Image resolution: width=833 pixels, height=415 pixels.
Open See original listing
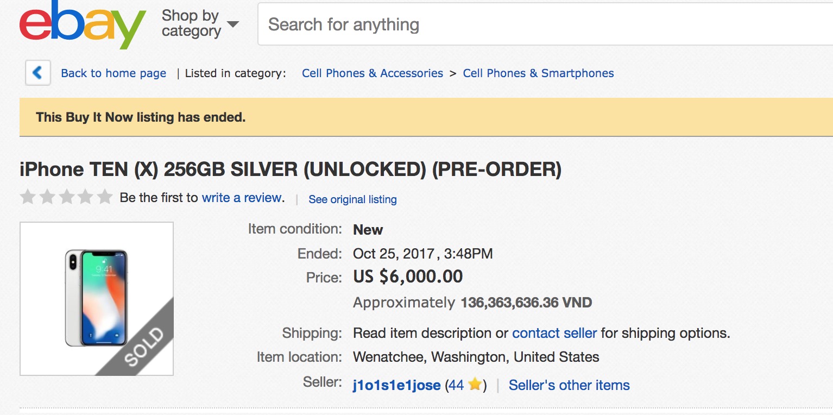tap(352, 199)
